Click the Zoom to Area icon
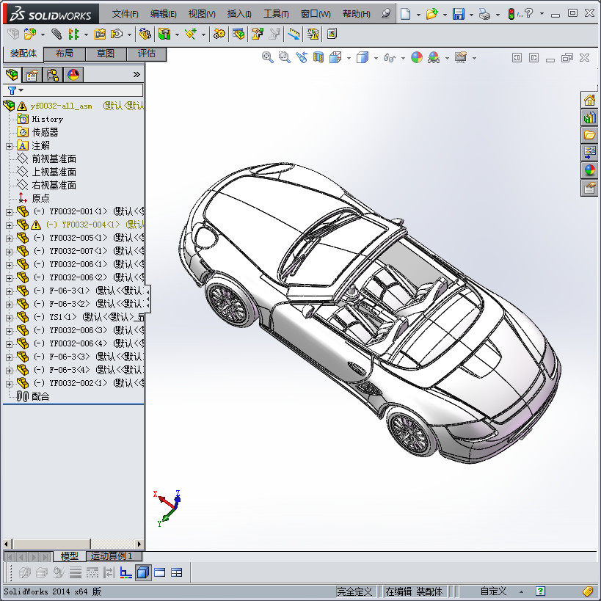 (285, 58)
